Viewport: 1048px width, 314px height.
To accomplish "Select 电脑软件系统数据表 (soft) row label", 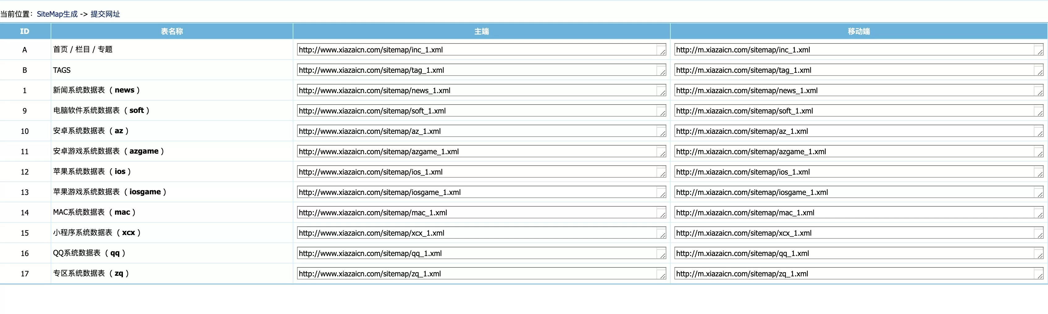I will point(101,110).
